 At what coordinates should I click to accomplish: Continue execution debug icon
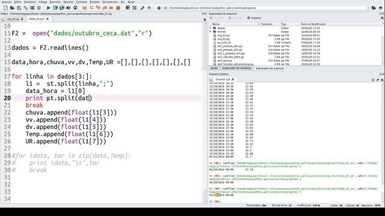coord(111,8)
